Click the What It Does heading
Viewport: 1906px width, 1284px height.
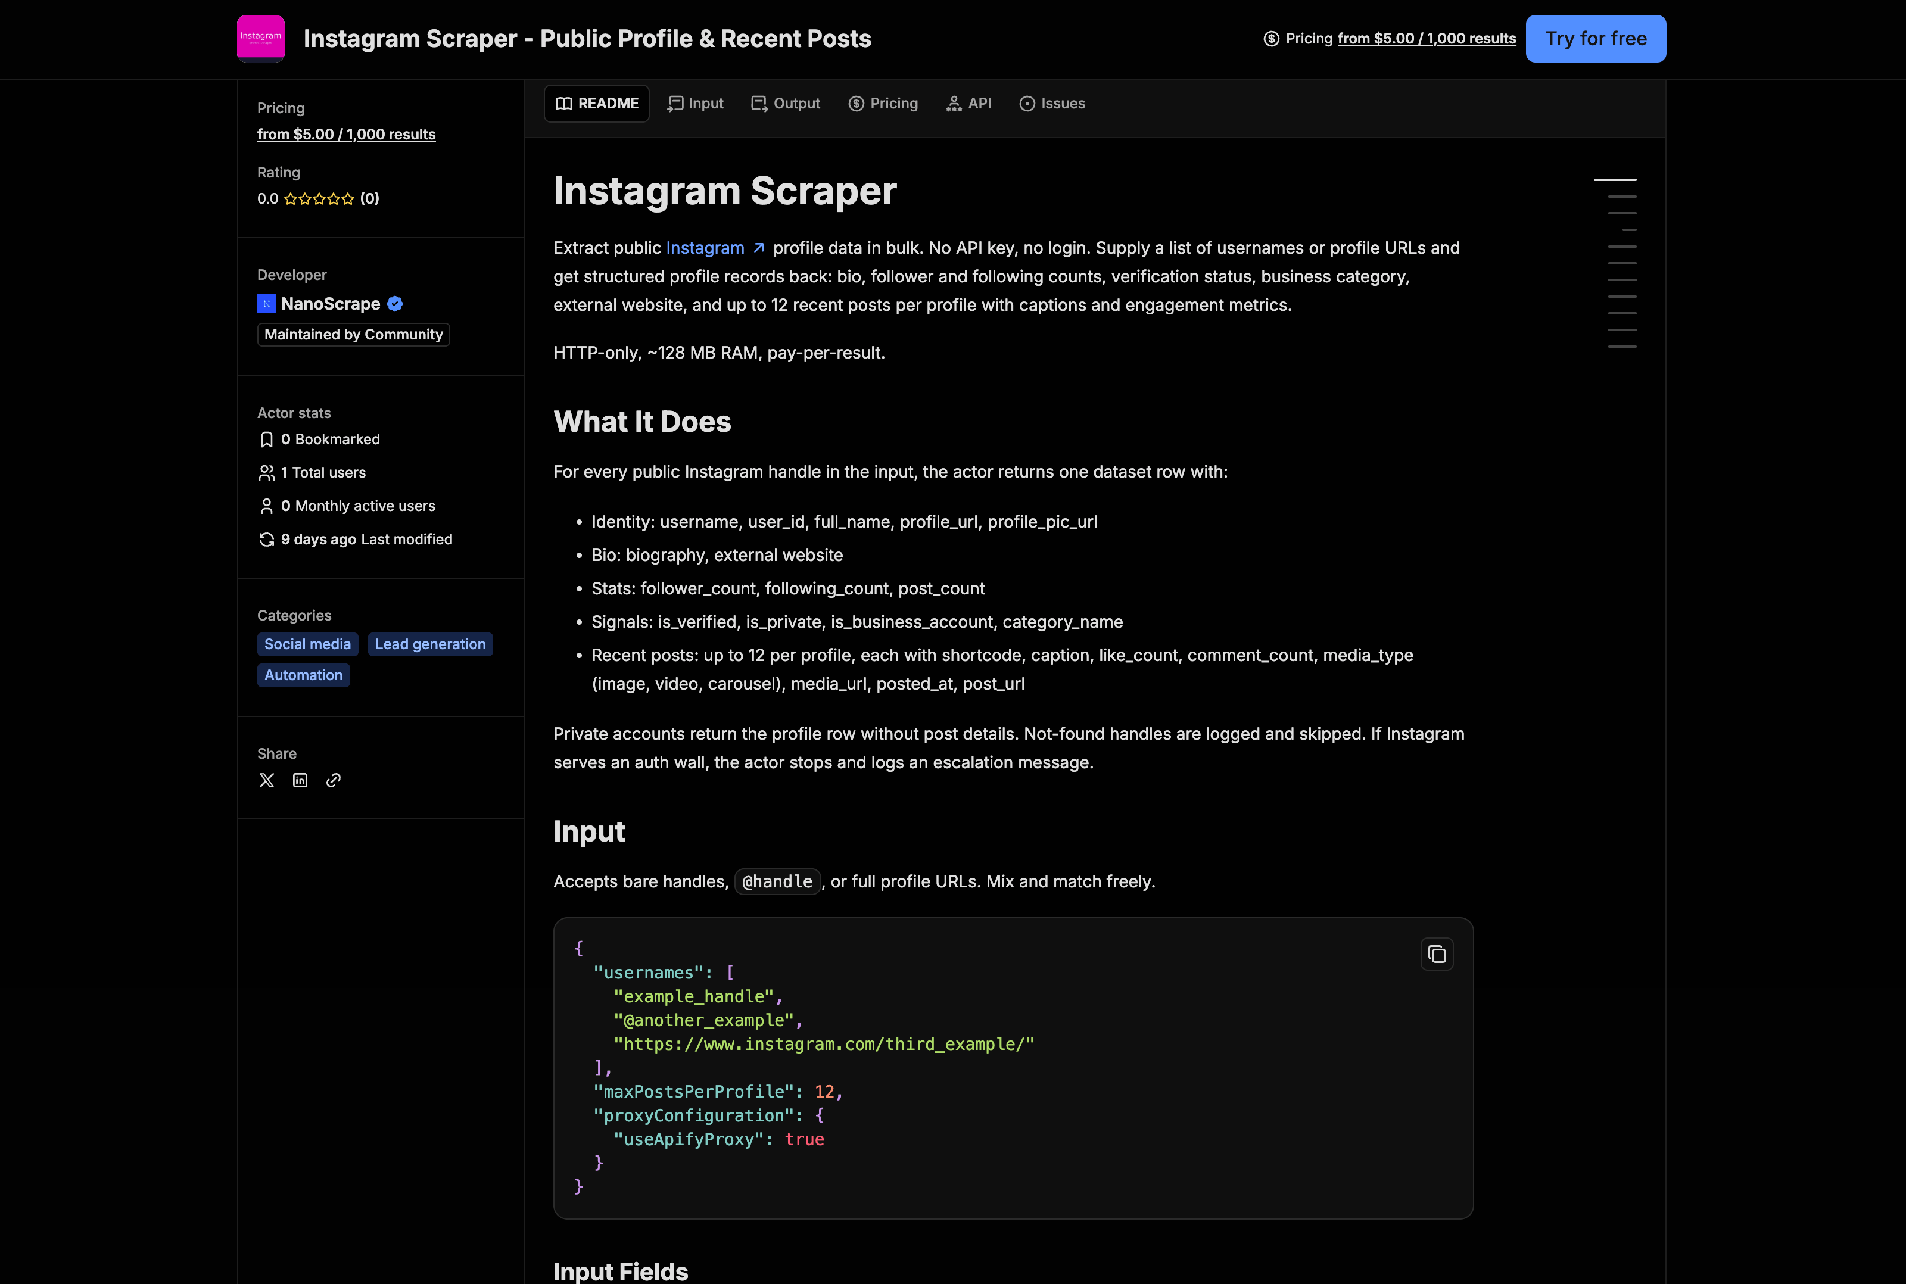(x=642, y=422)
